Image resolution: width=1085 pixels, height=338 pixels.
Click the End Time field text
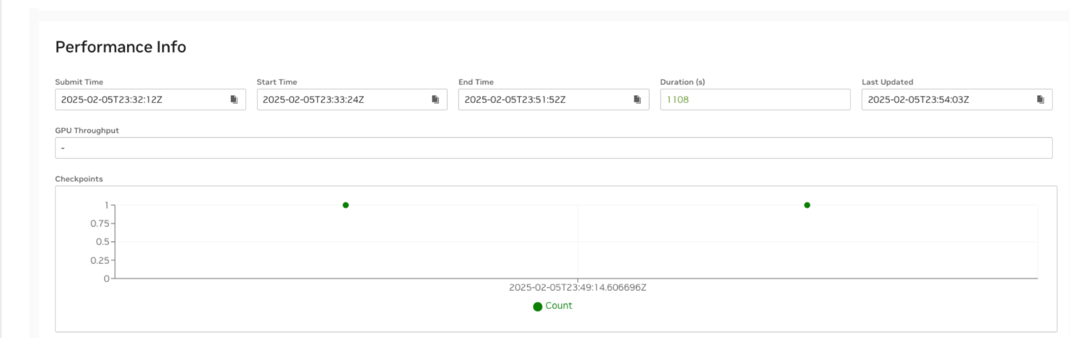[515, 100]
